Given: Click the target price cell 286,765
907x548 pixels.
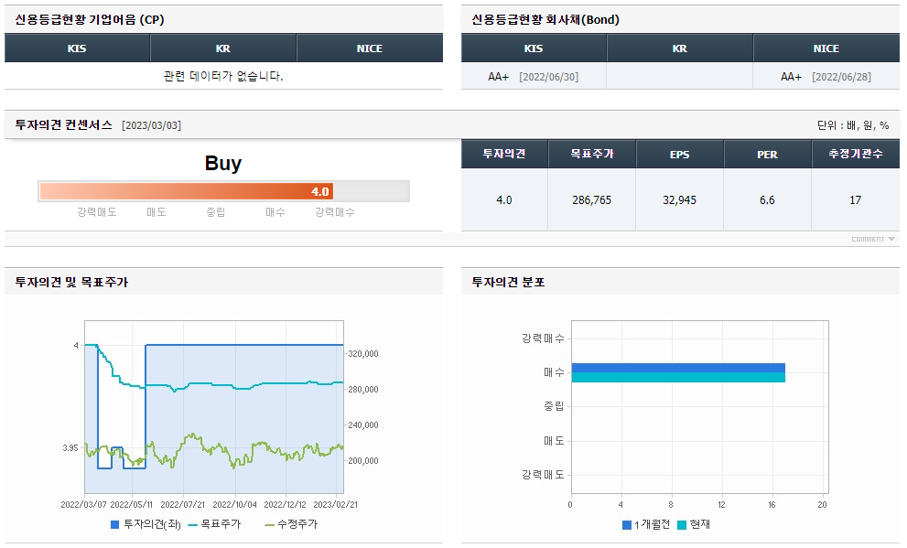Looking at the screenshot, I should pos(592,200).
